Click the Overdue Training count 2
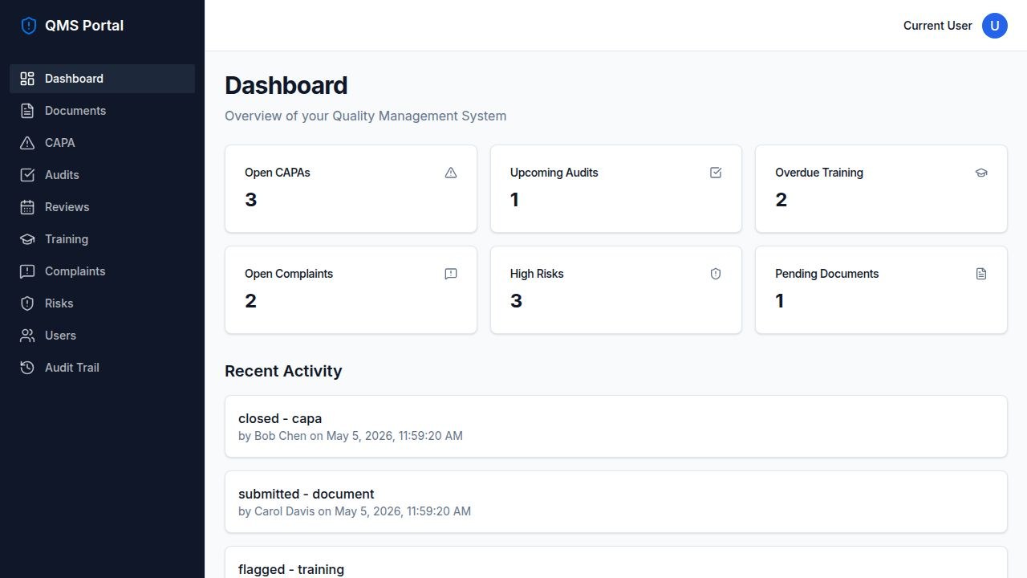 781,200
